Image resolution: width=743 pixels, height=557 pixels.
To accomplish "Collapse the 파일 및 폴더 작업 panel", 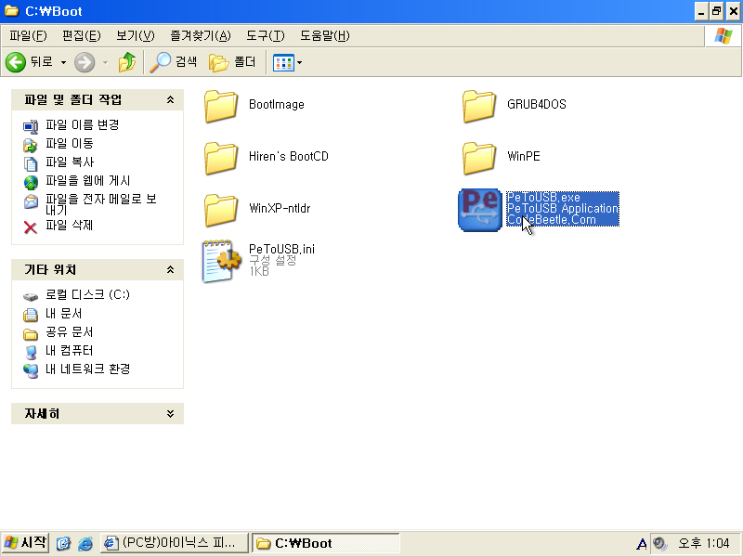I will point(170,99).
